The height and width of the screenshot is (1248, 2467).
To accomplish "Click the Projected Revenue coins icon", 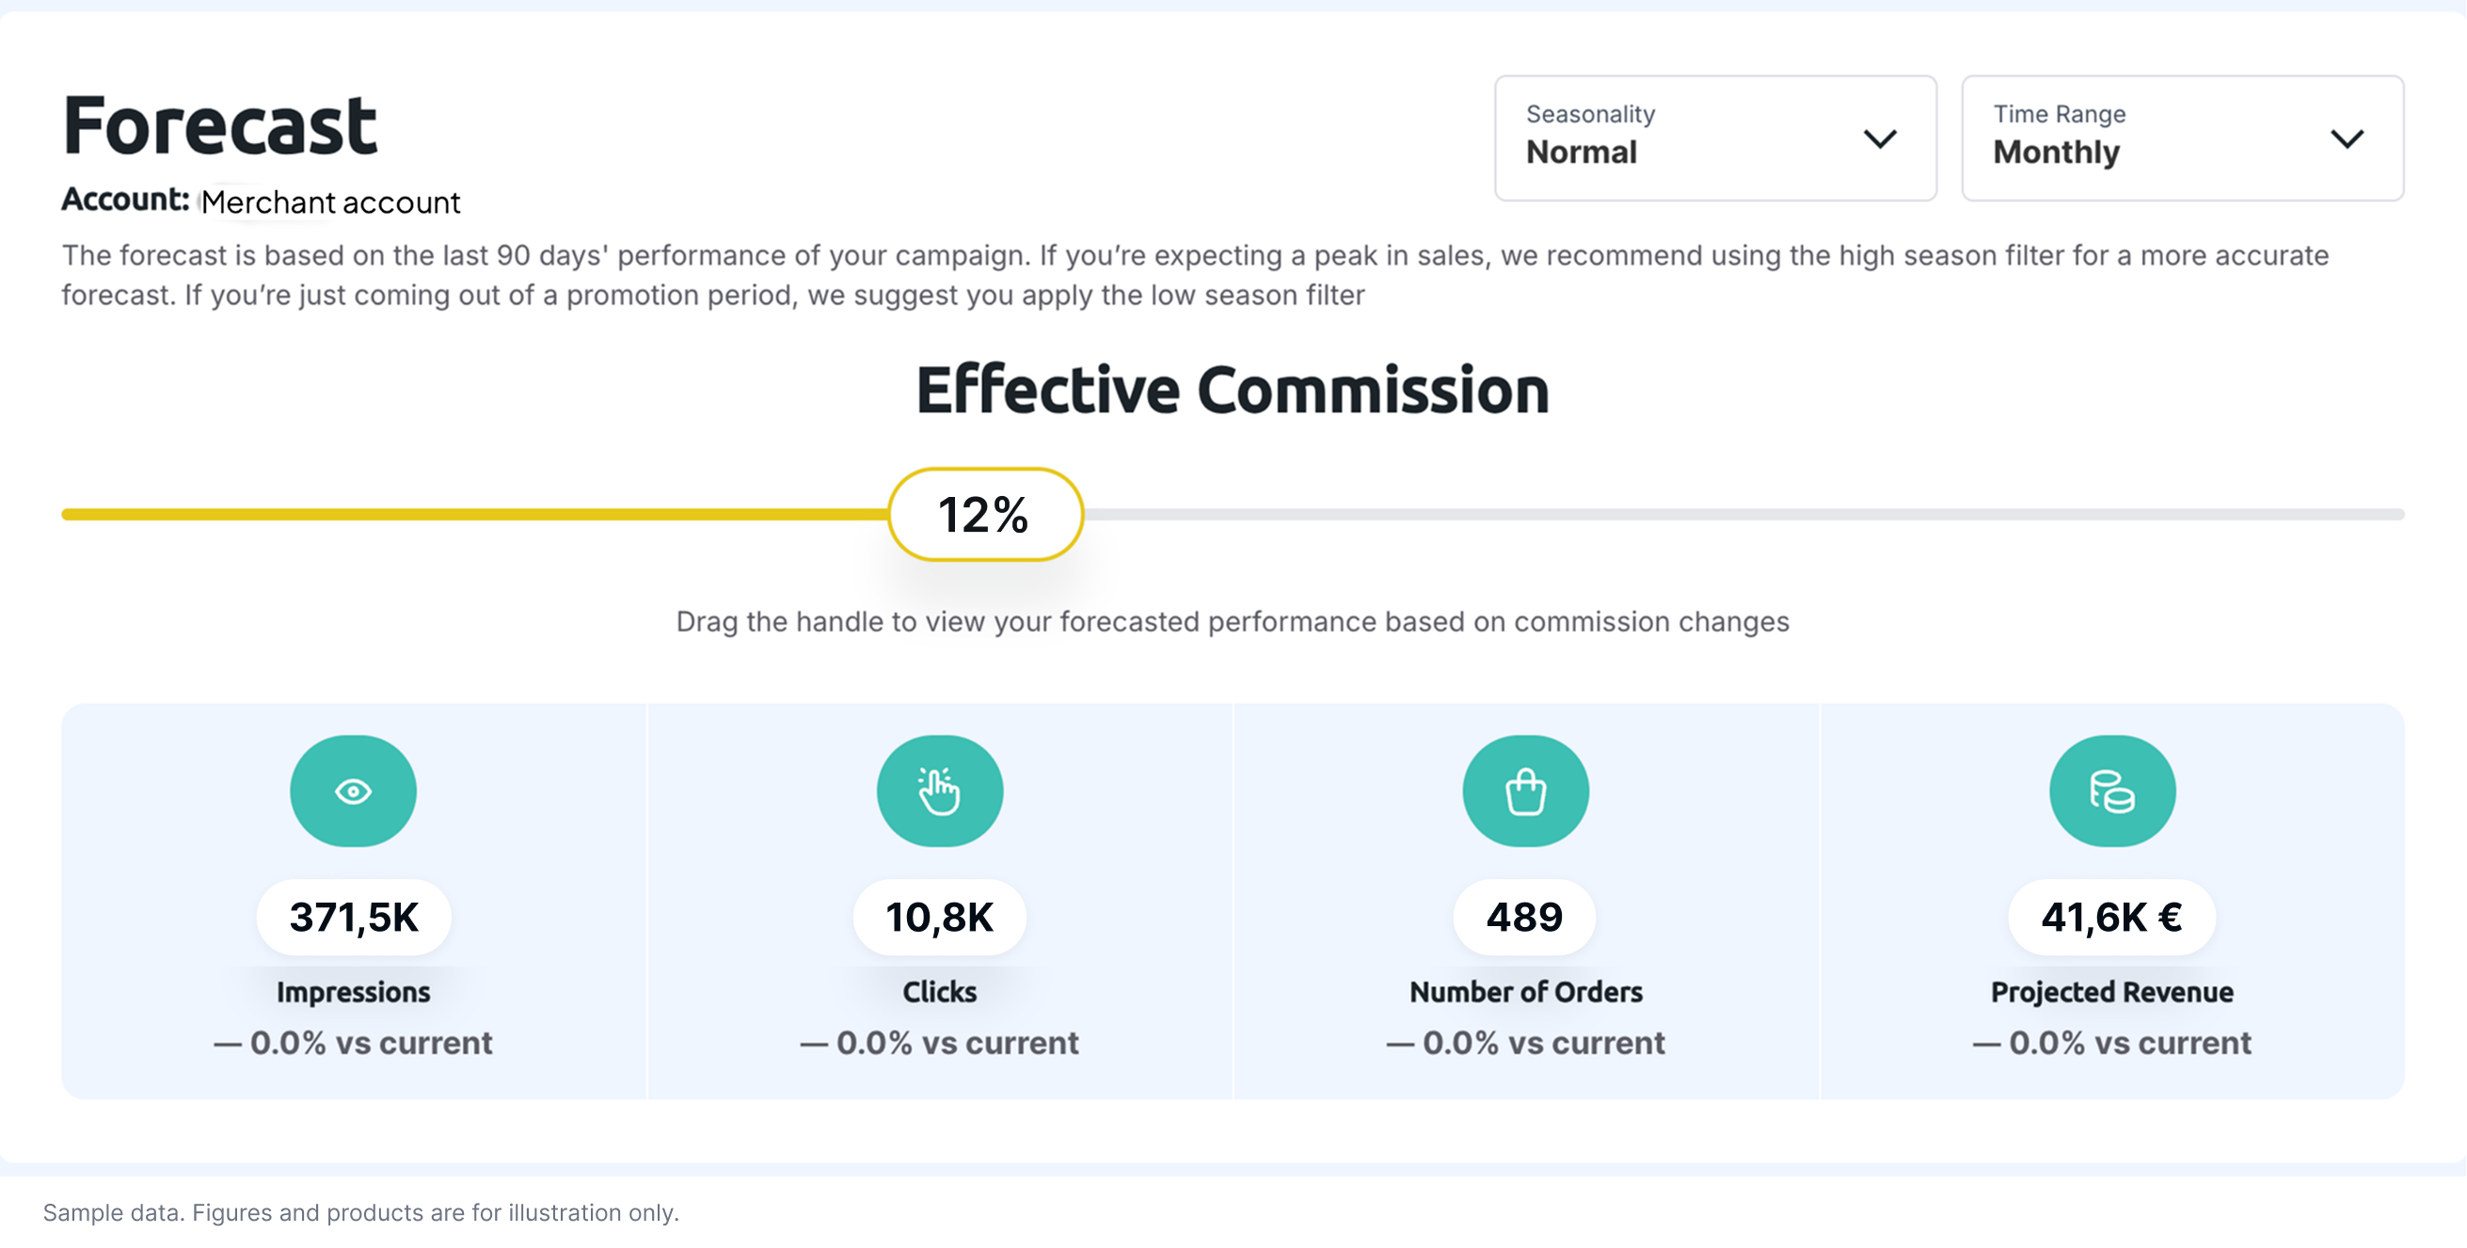I will click(x=2111, y=792).
